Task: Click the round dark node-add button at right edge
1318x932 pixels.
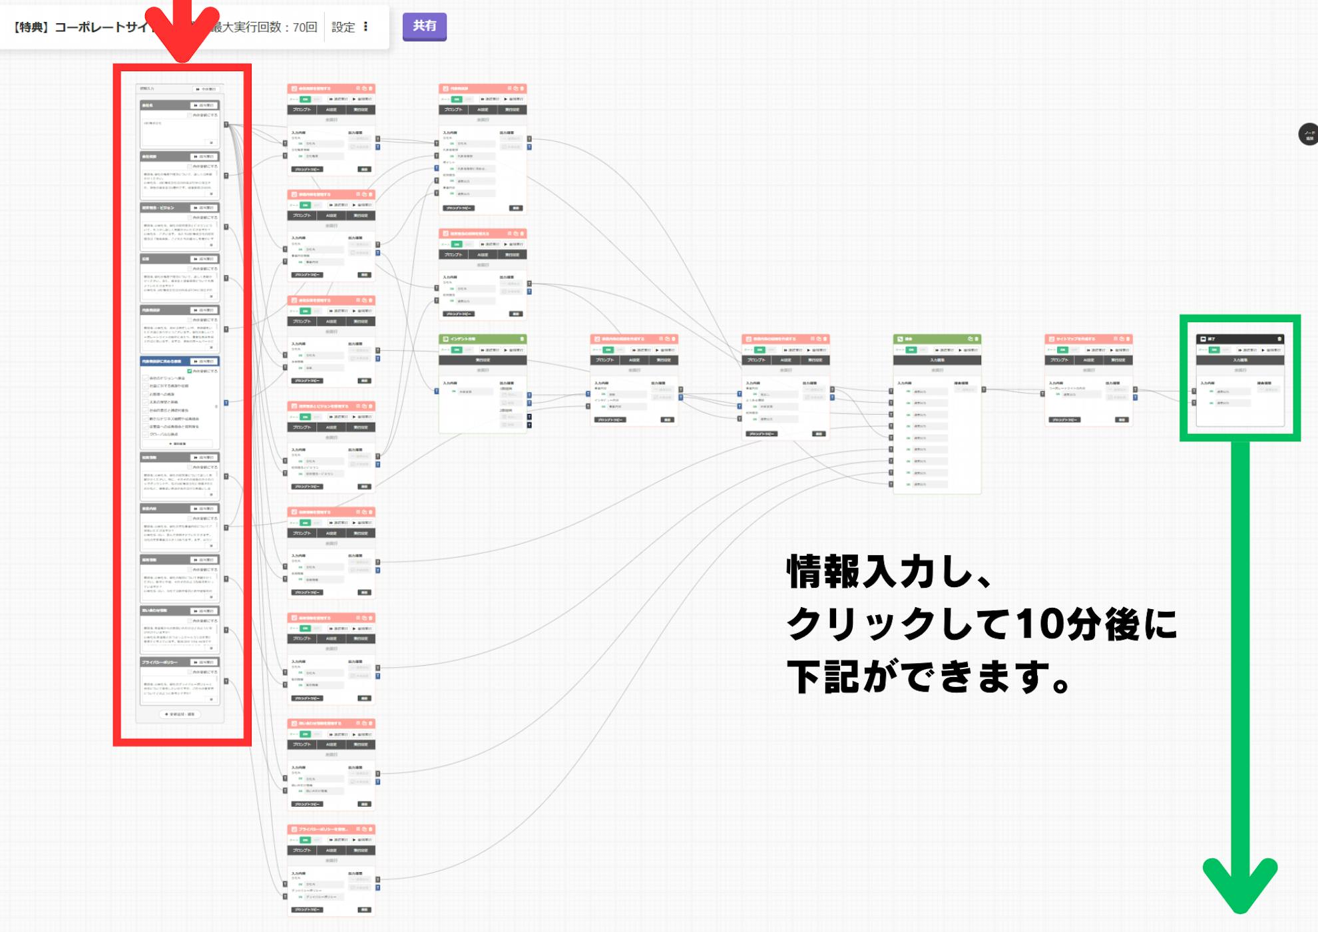Action: (1309, 134)
